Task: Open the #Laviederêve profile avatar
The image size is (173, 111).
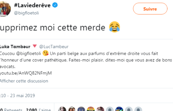Action: 5,8
